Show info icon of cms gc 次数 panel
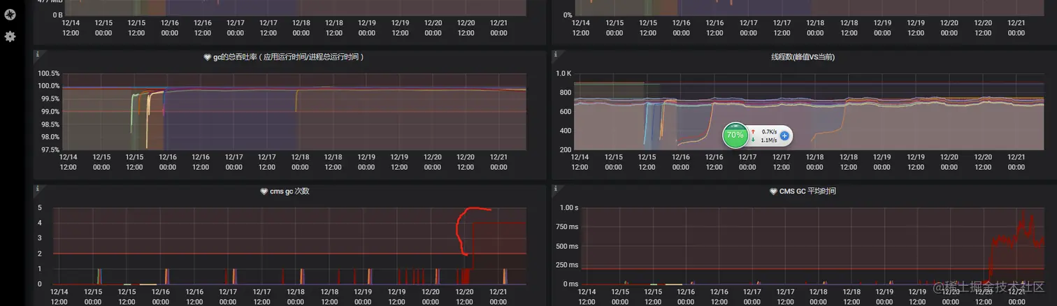 click(x=36, y=189)
